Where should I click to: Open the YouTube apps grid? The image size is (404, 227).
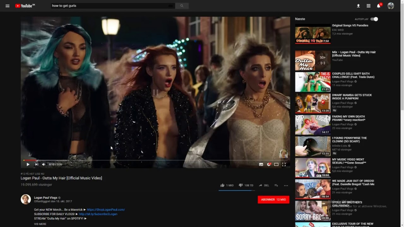pos(368,6)
